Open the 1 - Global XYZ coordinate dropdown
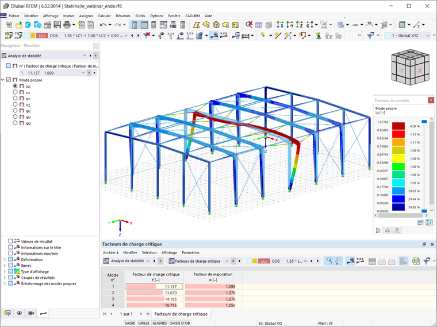 pyautogui.click(x=428, y=36)
